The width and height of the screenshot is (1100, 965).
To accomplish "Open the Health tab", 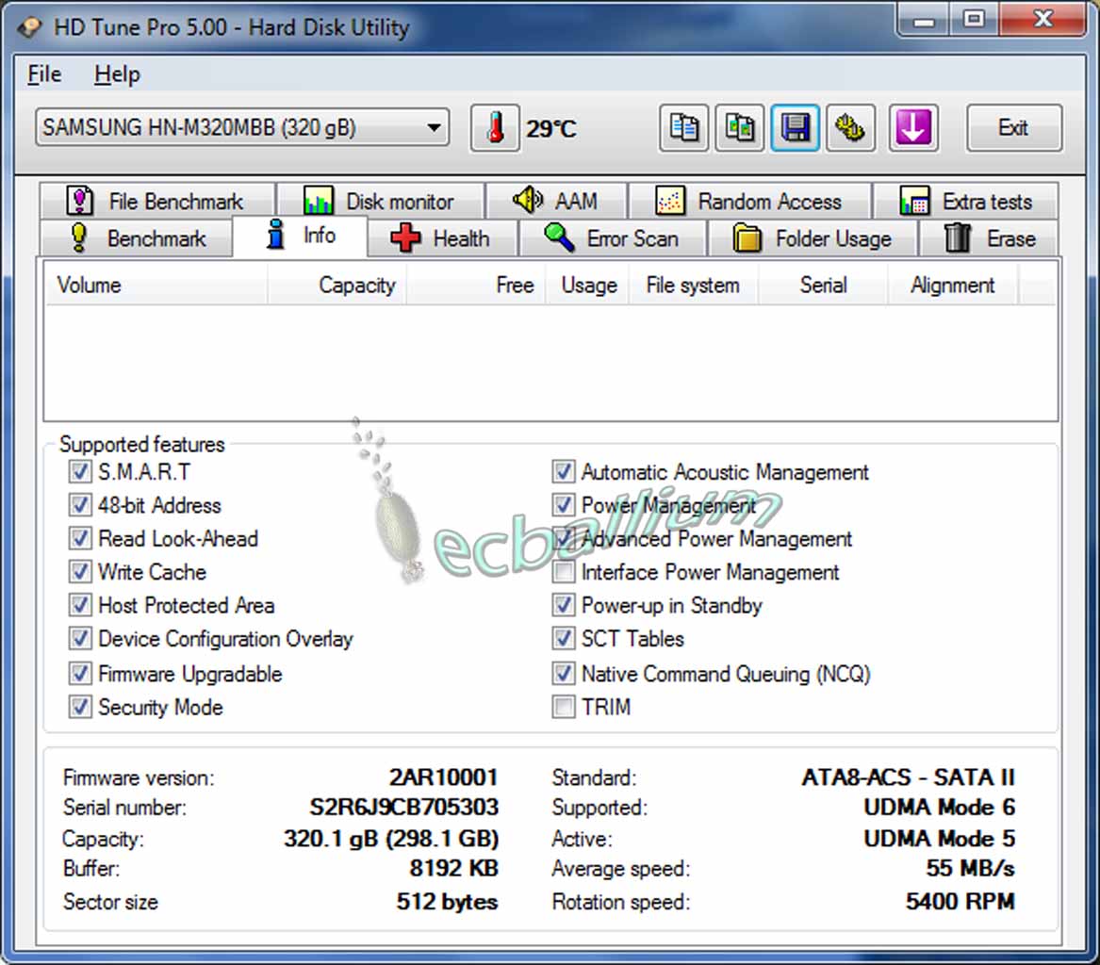I will pos(441,238).
